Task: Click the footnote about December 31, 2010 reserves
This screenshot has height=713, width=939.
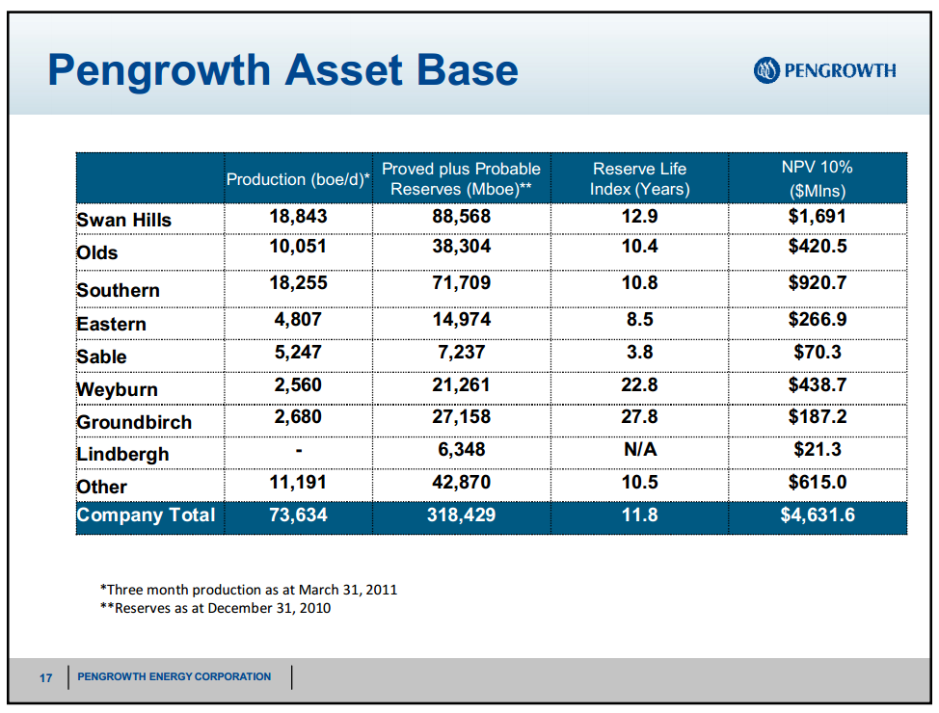Action: point(216,608)
